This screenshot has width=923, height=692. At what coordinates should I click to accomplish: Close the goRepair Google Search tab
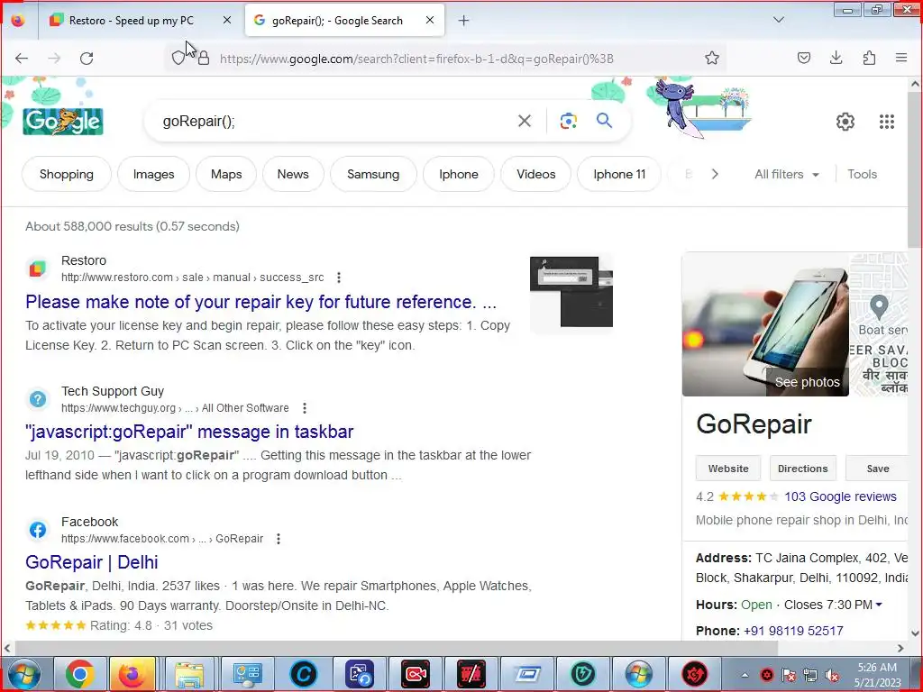[x=430, y=20]
